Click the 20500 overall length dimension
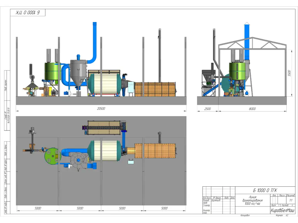 (101, 108)
